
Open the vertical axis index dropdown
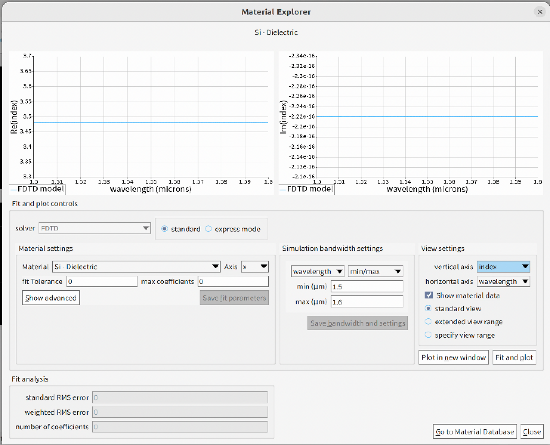503,267
